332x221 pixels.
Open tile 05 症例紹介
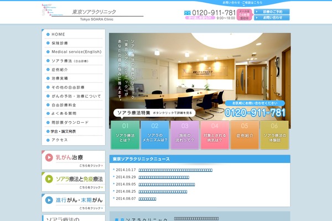click(x=245, y=135)
